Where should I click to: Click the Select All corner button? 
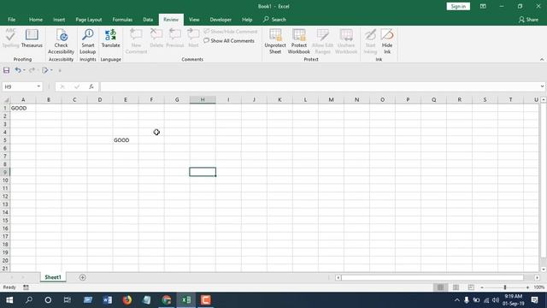pos(5,100)
